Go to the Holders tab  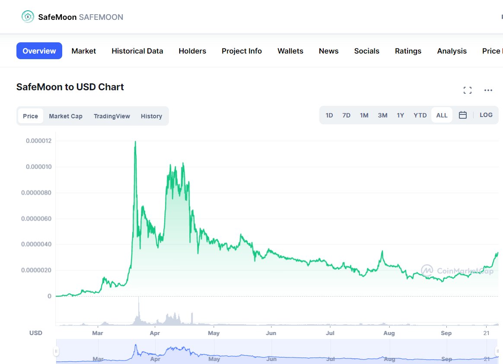coord(192,51)
